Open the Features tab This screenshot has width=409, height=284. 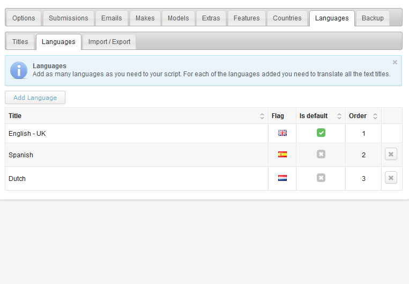click(247, 18)
